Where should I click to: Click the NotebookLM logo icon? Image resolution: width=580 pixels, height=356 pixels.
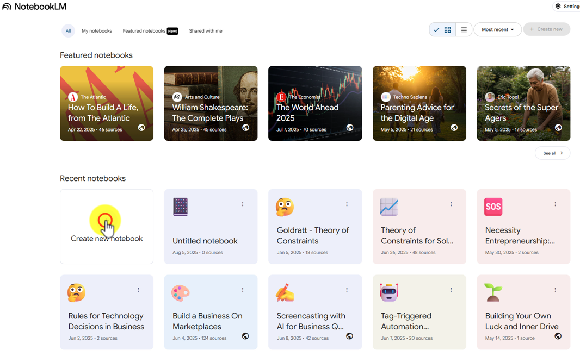pyautogui.click(x=7, y=7)
